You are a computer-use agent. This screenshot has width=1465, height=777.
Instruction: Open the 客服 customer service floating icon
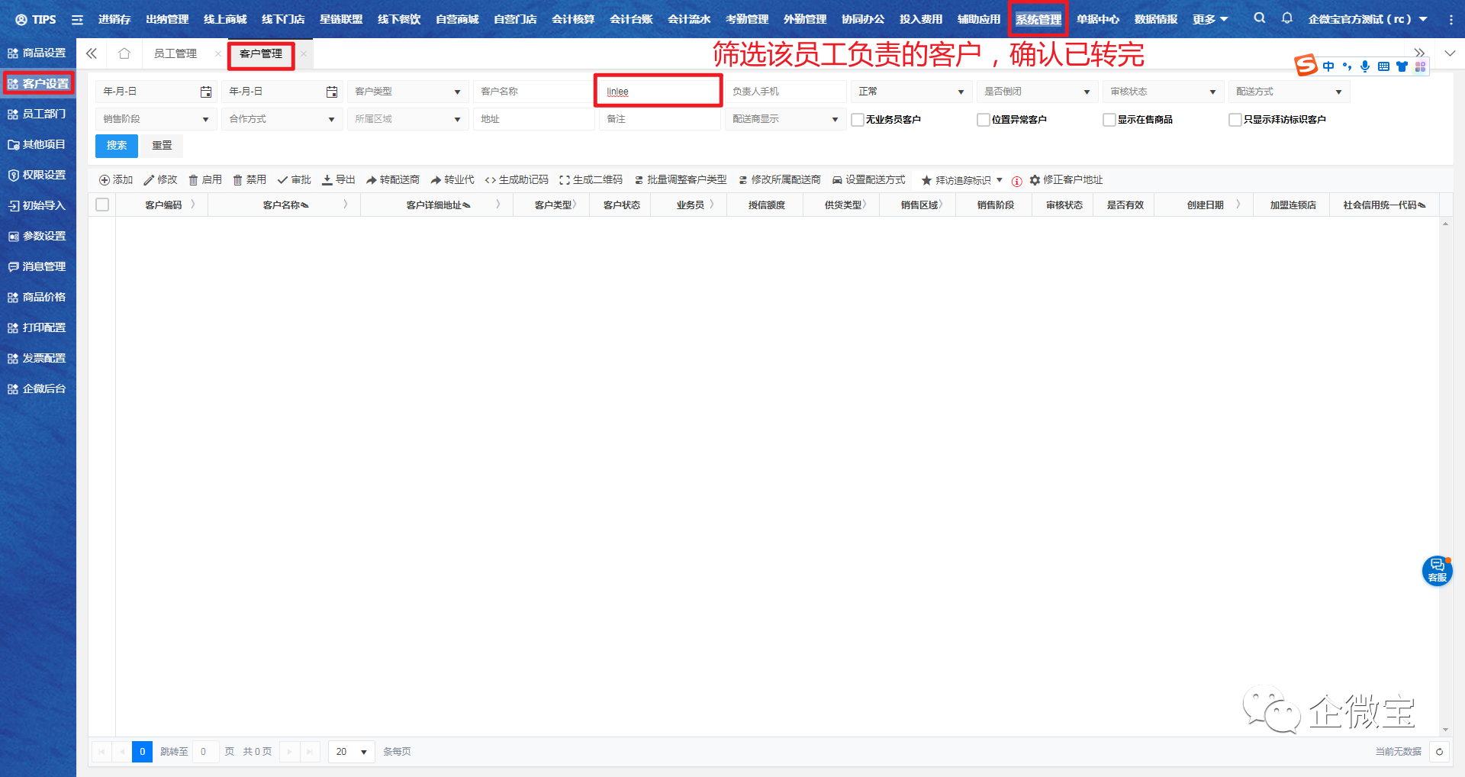tap(1437, 570)
